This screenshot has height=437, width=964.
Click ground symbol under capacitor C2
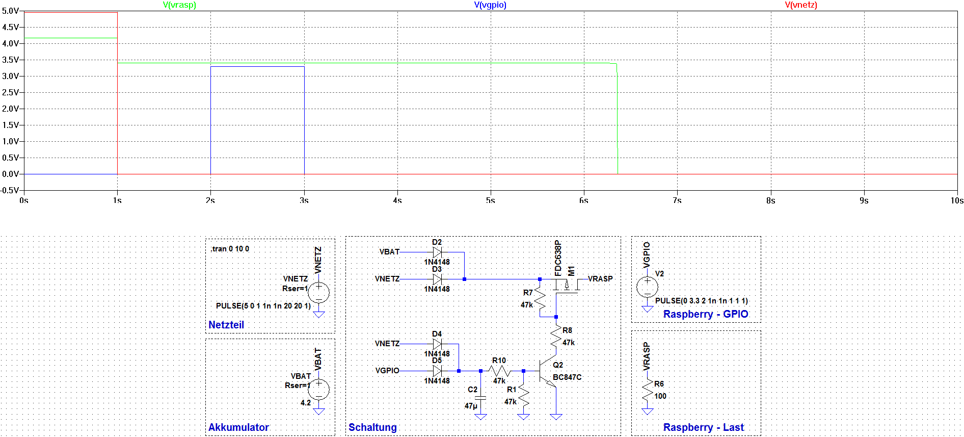point(480,417)
